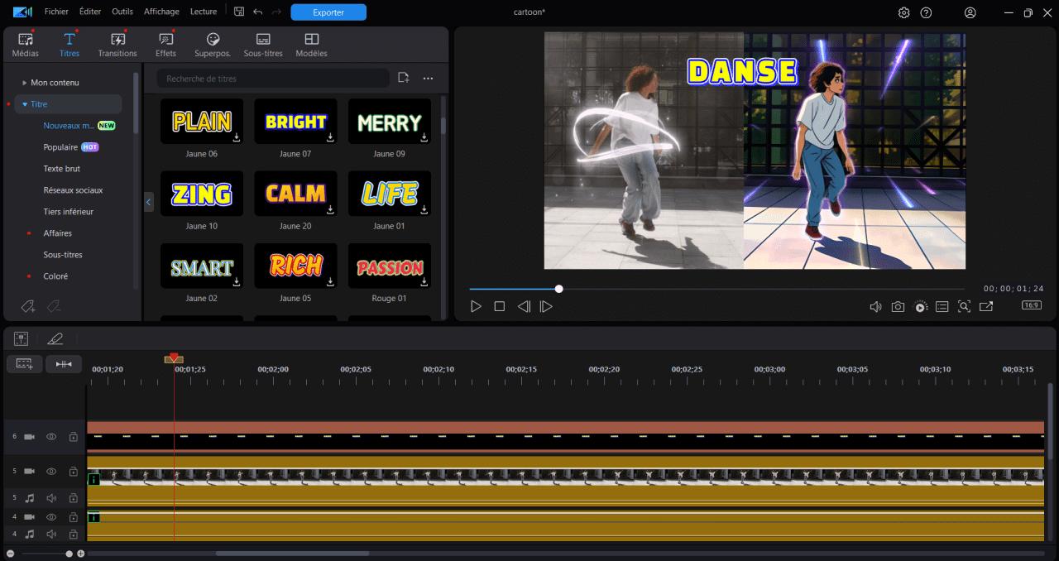Viewport: 1059px width, 561px height.
Task: Click the import titles icon beside search
Action: [x=403, y=78]
